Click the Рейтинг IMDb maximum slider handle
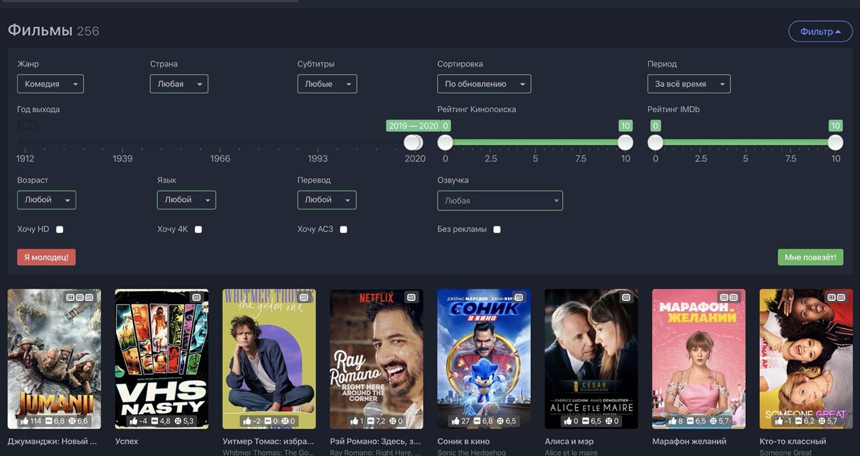Viewport: 860px width, 456px height. (x=835, y=142)
